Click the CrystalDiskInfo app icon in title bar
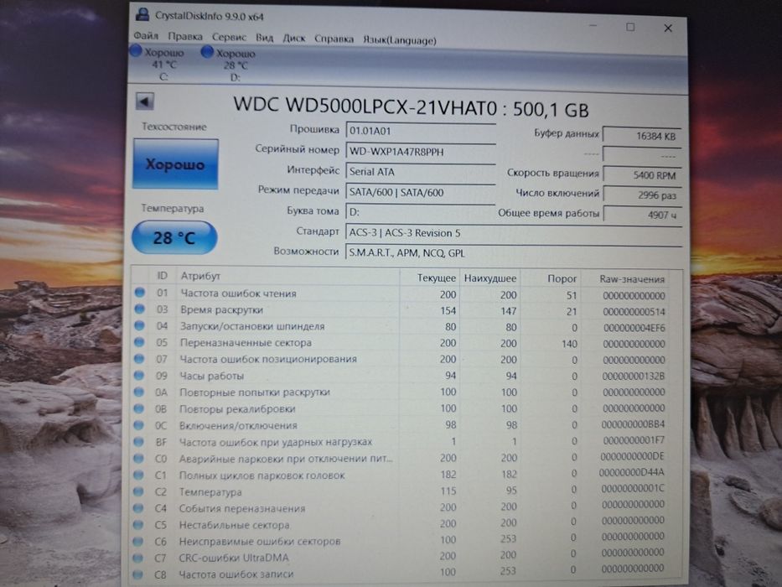 coord(142,14)
